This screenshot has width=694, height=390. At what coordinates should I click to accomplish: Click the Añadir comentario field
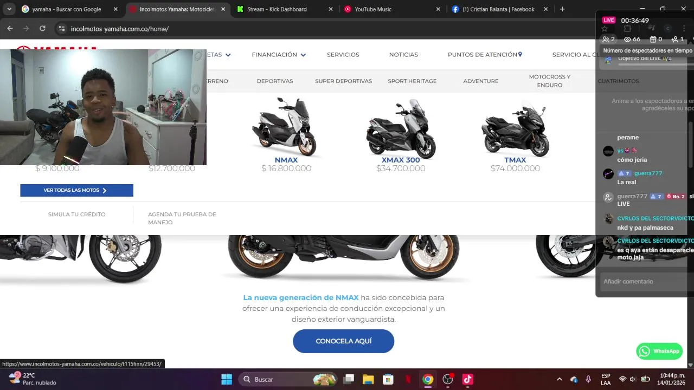[647, 282]
